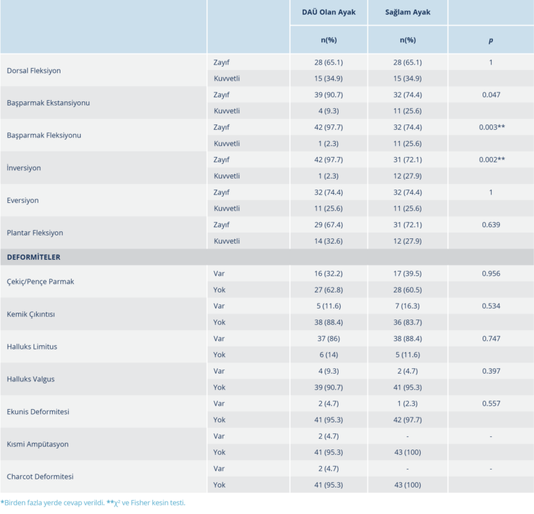Select the DEFORMİTELER section heading
The height and width of the screenshot is (514, 534).
(x=33, y=257)
